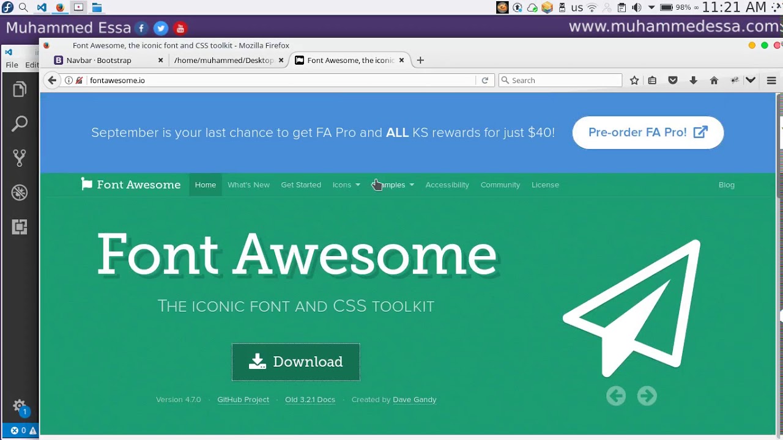
Task: Open Old 3.2.1 Docs link
Action: (310, 400)
